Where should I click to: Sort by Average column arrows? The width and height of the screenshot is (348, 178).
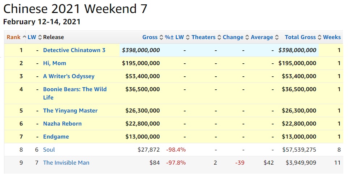(277, 37)
